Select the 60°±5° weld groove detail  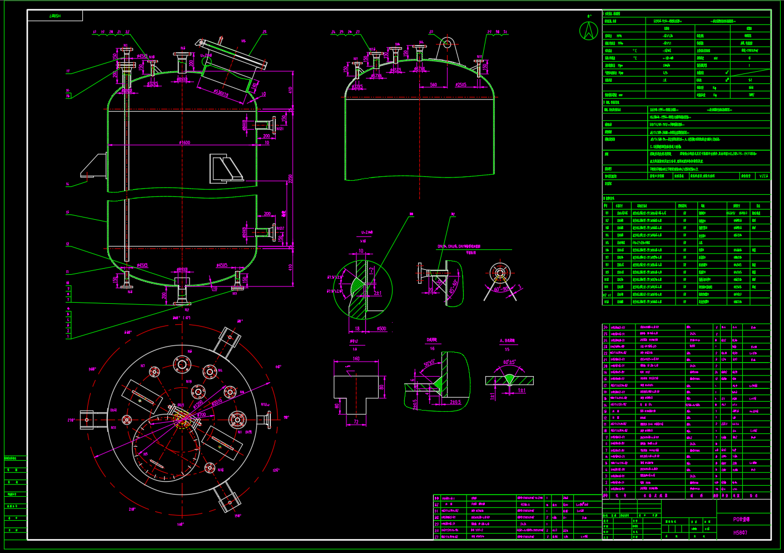tap(509, 378)
